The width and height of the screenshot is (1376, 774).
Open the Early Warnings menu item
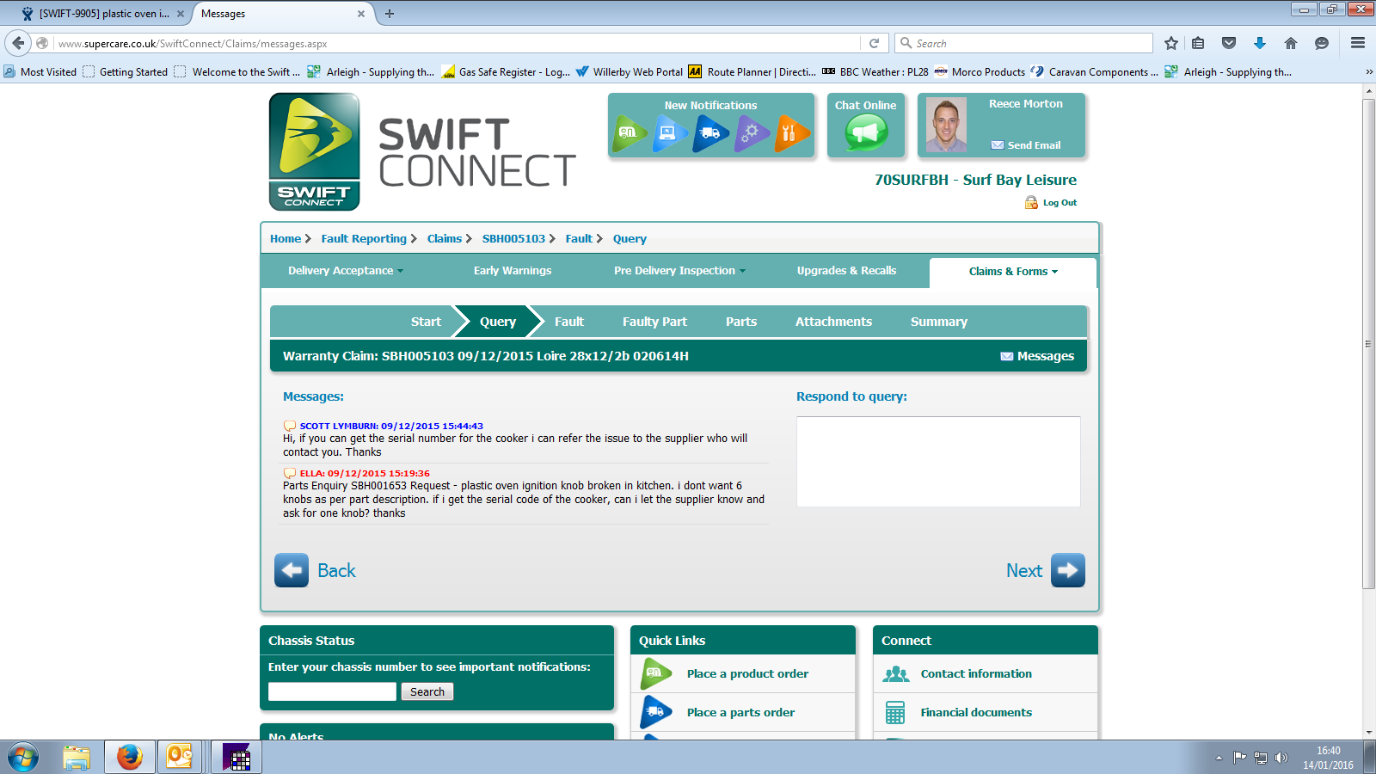(x=513, y=271)
